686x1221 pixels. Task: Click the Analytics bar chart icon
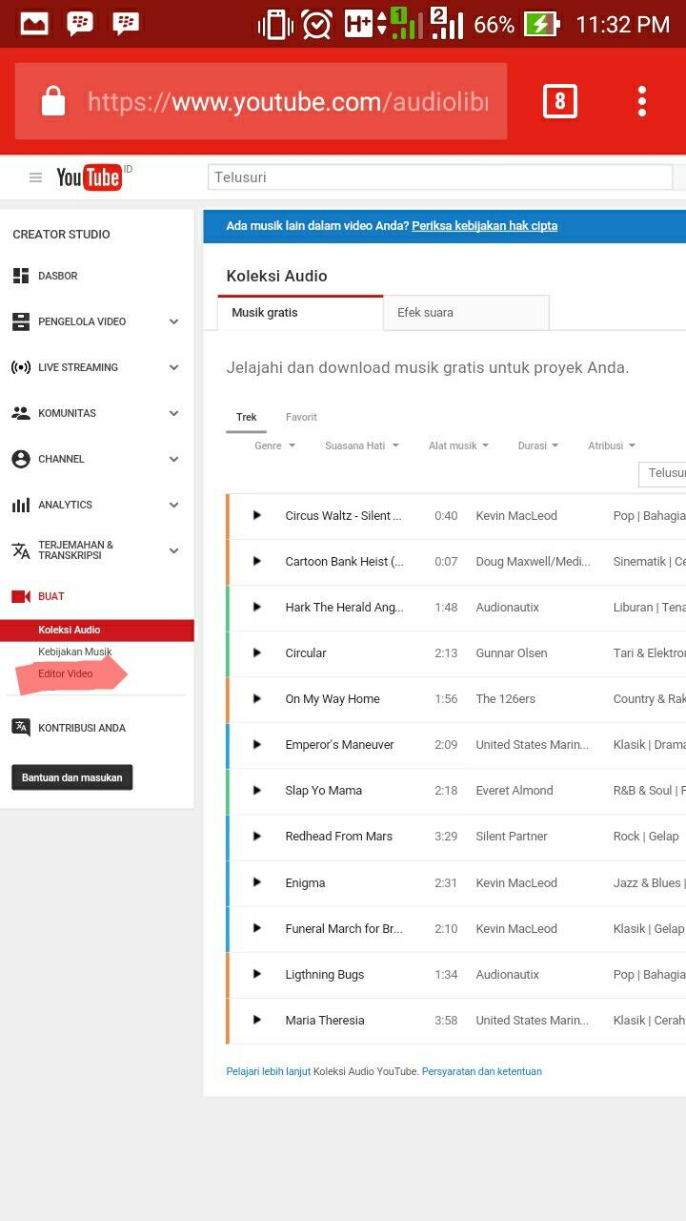click(x=21, y=505)
